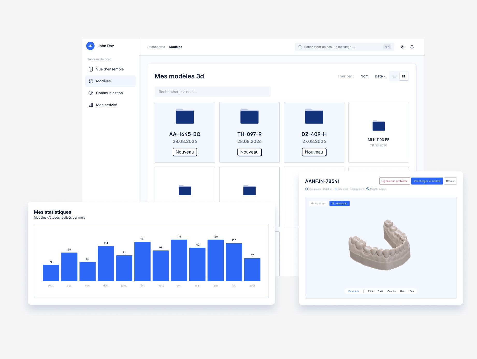Click Recentrer in the 3D viewer
This screenshot has height=359, width=477.
click(x=353, y=291)
